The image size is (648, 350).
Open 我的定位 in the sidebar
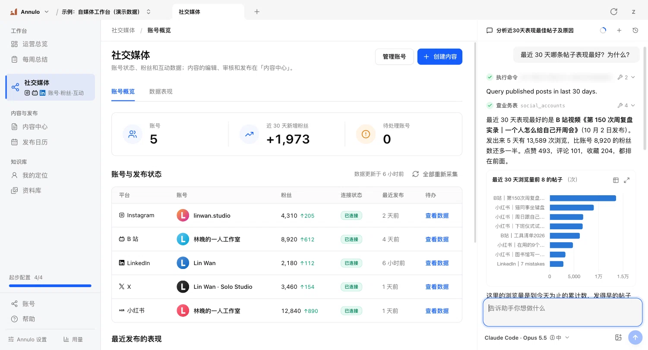coord(50,175)
